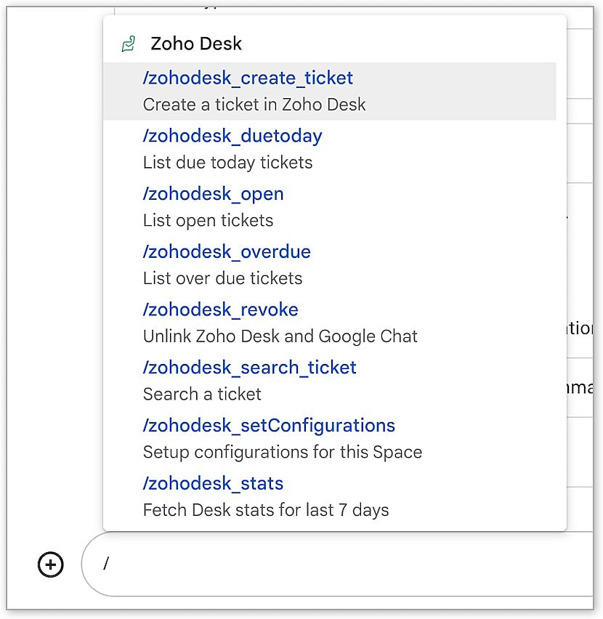This screenshot has width=603, height=619.
Task: Click 'Unlink Zoho Desk and Google Chat' text
Action: click(x=280, y=336)
